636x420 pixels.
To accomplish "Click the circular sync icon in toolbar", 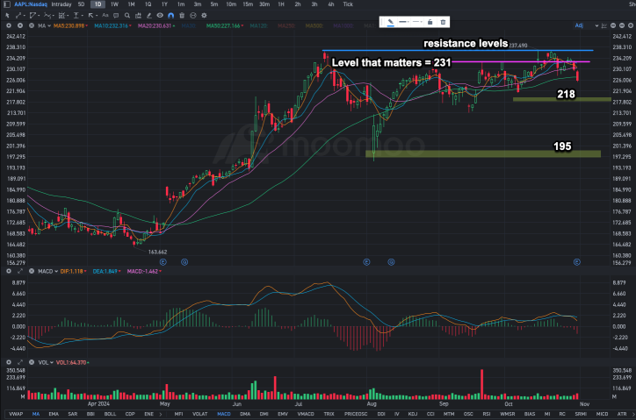I will pos(193,16).
